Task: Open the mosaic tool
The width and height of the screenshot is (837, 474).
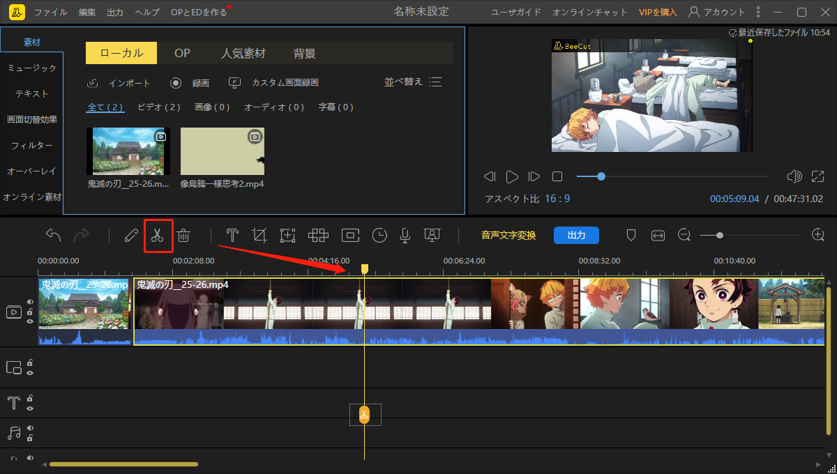Action: point(319,236)
